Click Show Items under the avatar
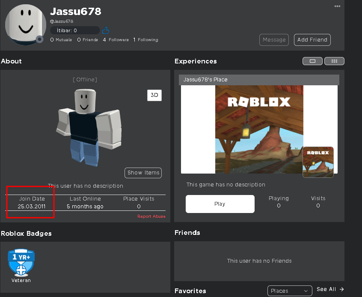This screenshot has width=362, height=297. point(143,173)
